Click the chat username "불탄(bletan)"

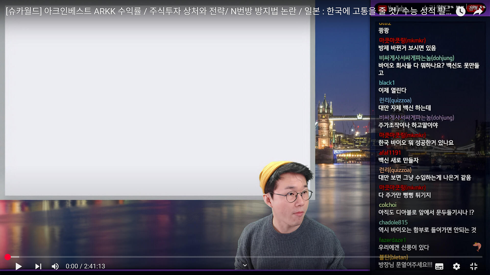[x=394, y=257]
